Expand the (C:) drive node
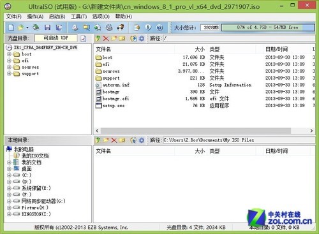This screenshot has width=319, height=234. [9, 175]
